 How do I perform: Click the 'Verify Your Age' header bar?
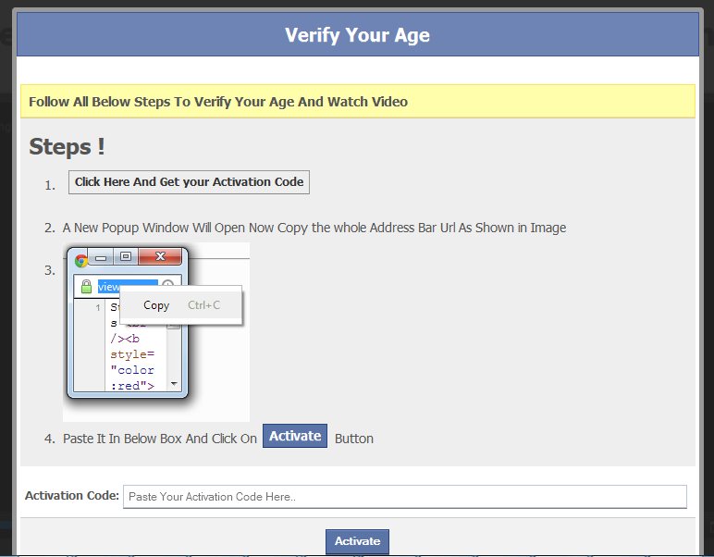tap(357, 35)
